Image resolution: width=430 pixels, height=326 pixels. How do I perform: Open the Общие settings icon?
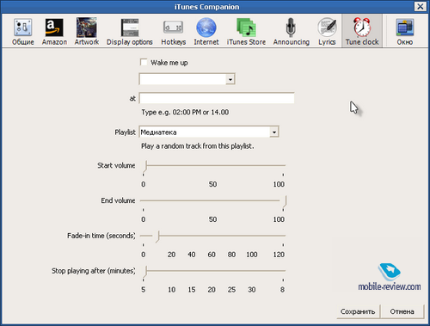tap(23, 32)
